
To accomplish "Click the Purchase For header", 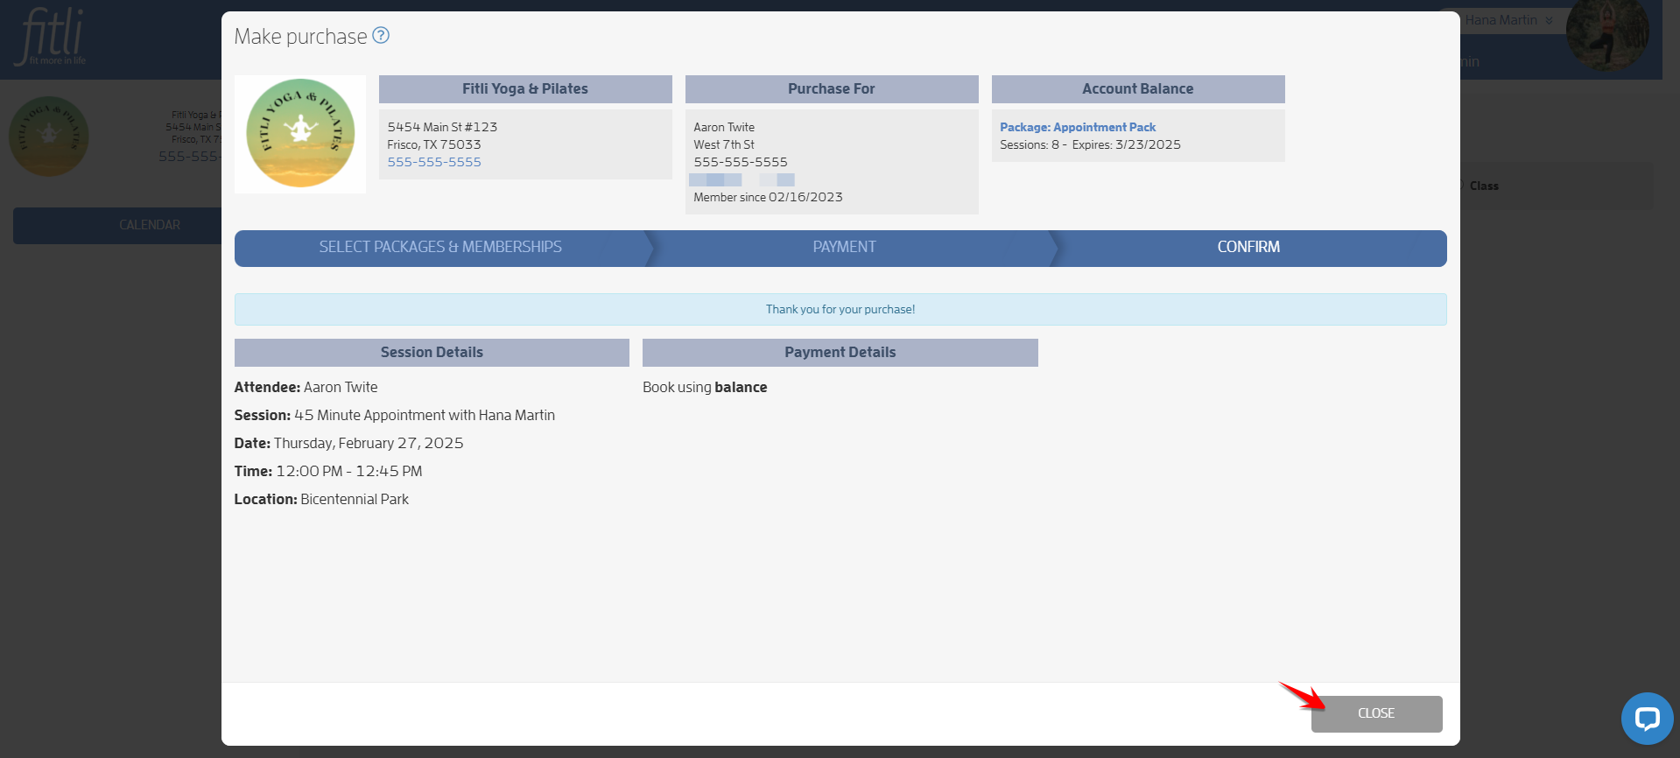I will [x=831, y=88].
